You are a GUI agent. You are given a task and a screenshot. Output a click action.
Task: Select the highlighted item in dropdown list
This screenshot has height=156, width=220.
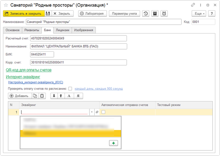70,133
